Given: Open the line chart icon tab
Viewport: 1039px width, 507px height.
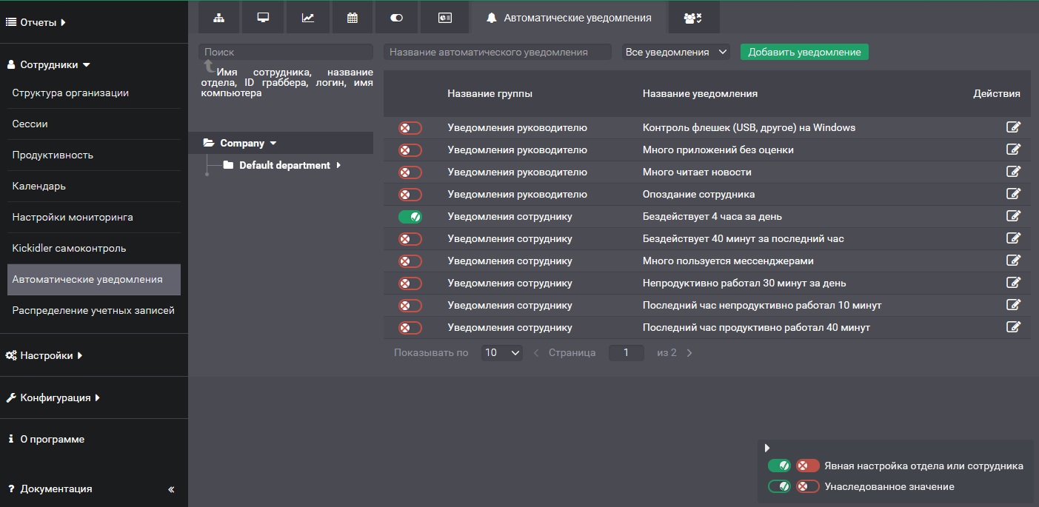Looking at the screenshot, I should tap(308, 18).
